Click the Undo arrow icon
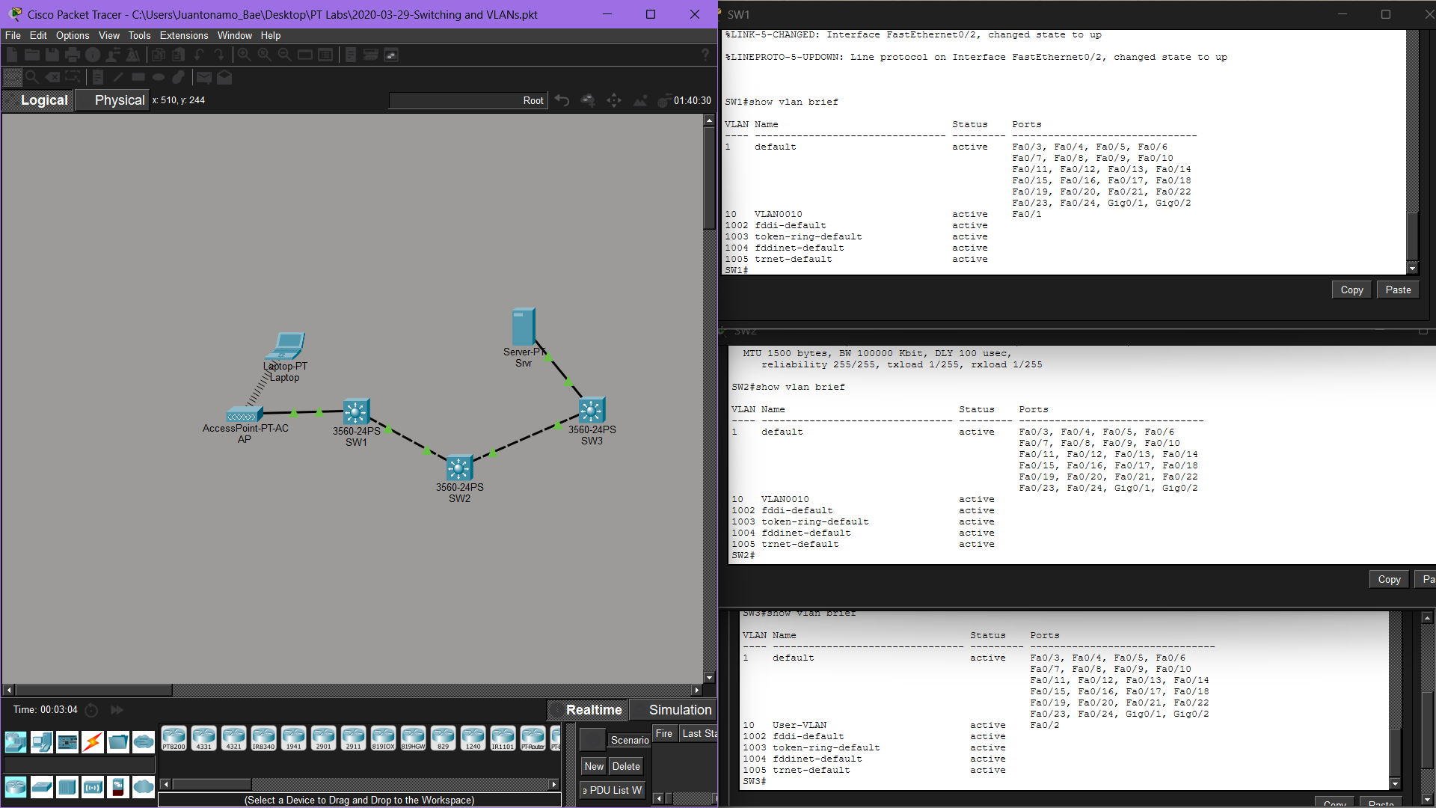1436x808 pixels. 199,55
